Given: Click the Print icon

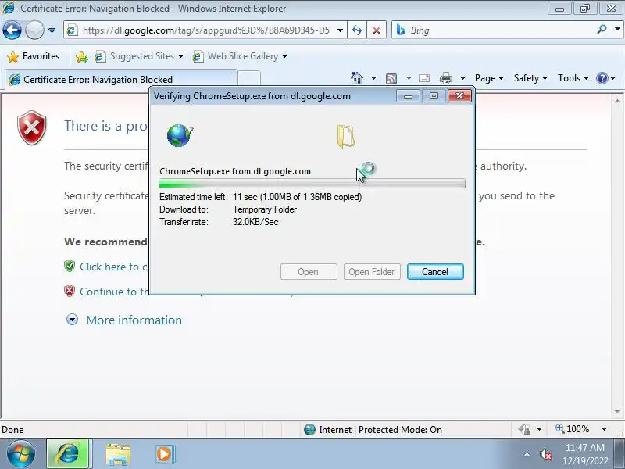Looking at the screenshot, I should pos(446,78).
